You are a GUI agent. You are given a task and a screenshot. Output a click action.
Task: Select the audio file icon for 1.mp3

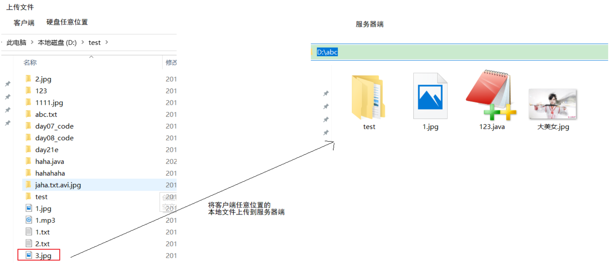tap(29, 220)
